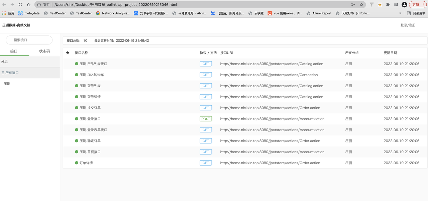428x201 pixels.
Task: Click the 更新 browser update button
Action: (418, 5)
